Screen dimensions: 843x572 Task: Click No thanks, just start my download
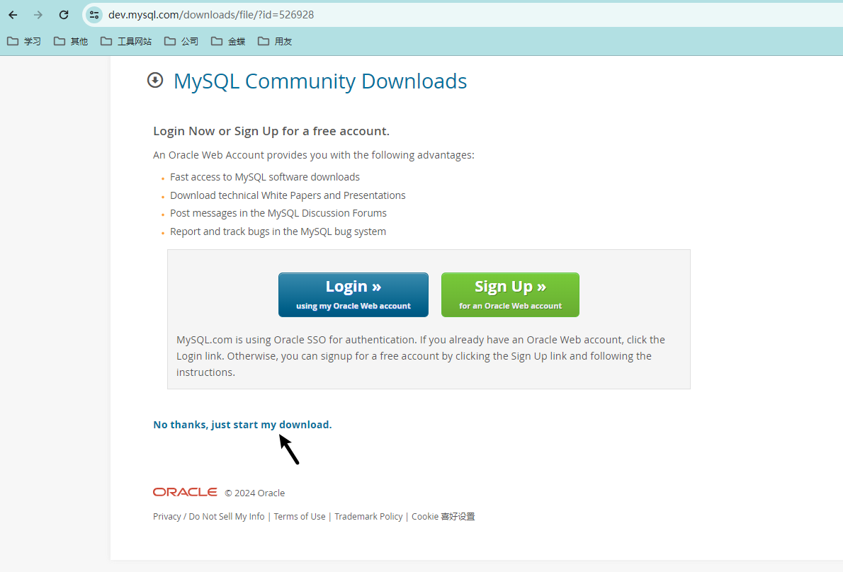pyautogui.click(x=242, y=425)
